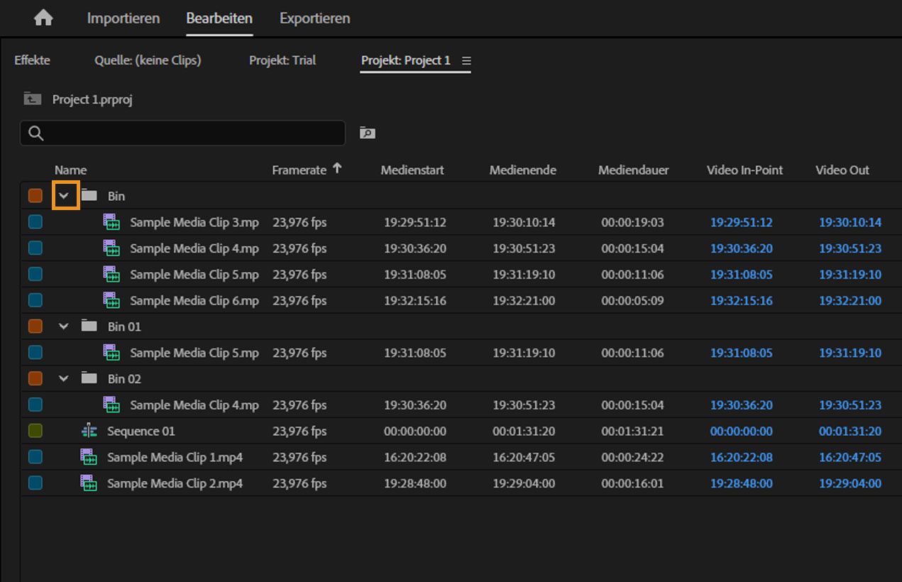The height and width of the screenshot is (582, 902).
Task: Click the Home icon
Action: 43,18
